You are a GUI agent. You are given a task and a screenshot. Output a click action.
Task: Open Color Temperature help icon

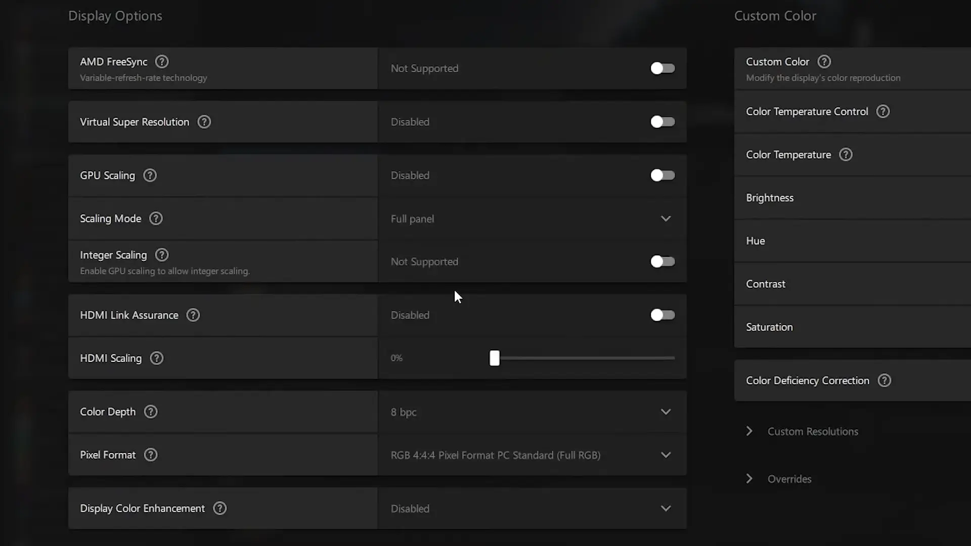pyautogui.click(x=846, y=154)
